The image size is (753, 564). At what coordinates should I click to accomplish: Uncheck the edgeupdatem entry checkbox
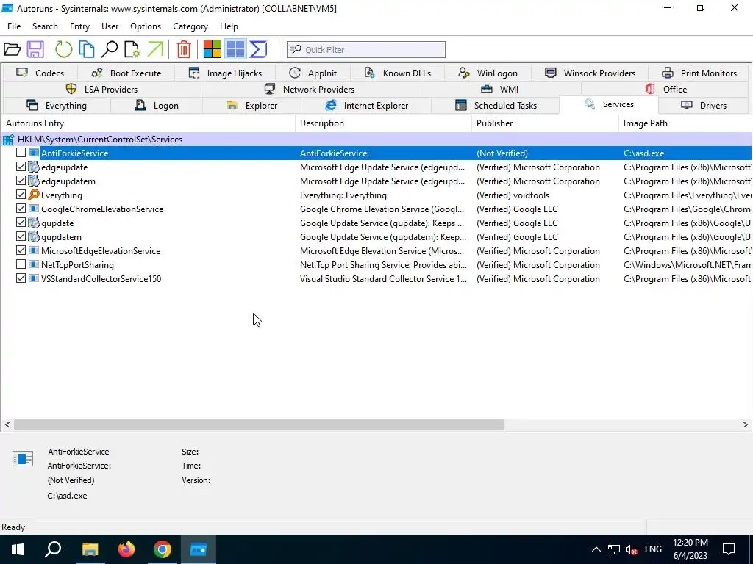pos(21,181)
